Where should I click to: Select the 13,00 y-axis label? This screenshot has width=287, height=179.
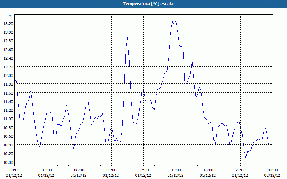pos(8,32)
